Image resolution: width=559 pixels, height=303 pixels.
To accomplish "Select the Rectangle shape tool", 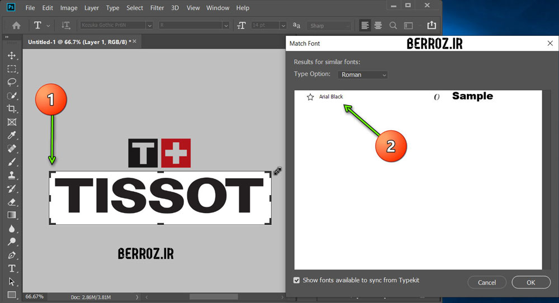I will pyautogui.click(x=12, y=295).
